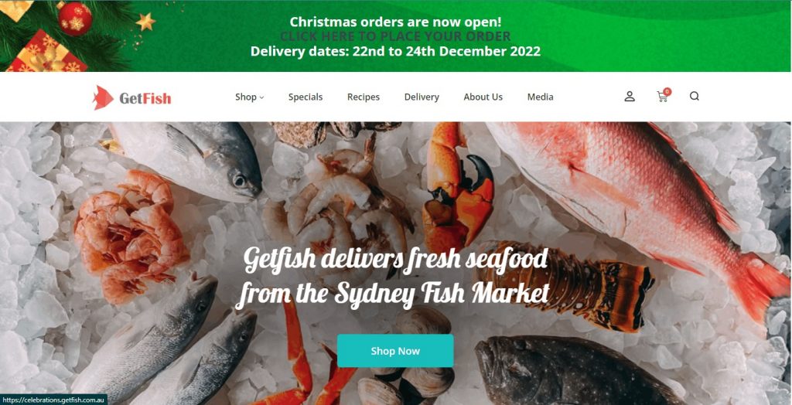The height and width of the screenshot is (405, 792).
Task: Click the hero headline about fresh seafood
Action: [392, 277]
